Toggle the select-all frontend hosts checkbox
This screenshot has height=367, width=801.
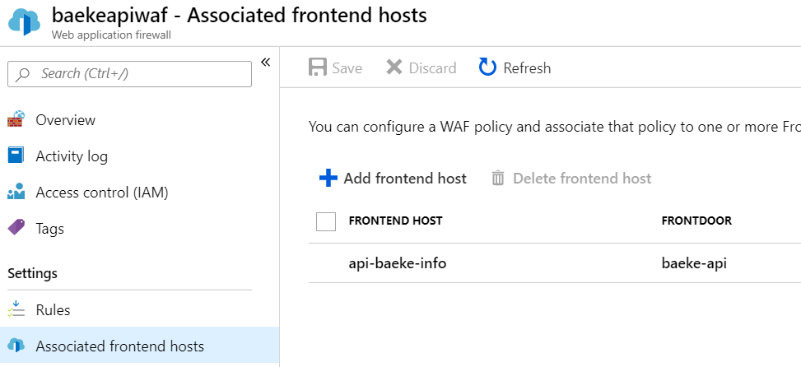point(326,221)
